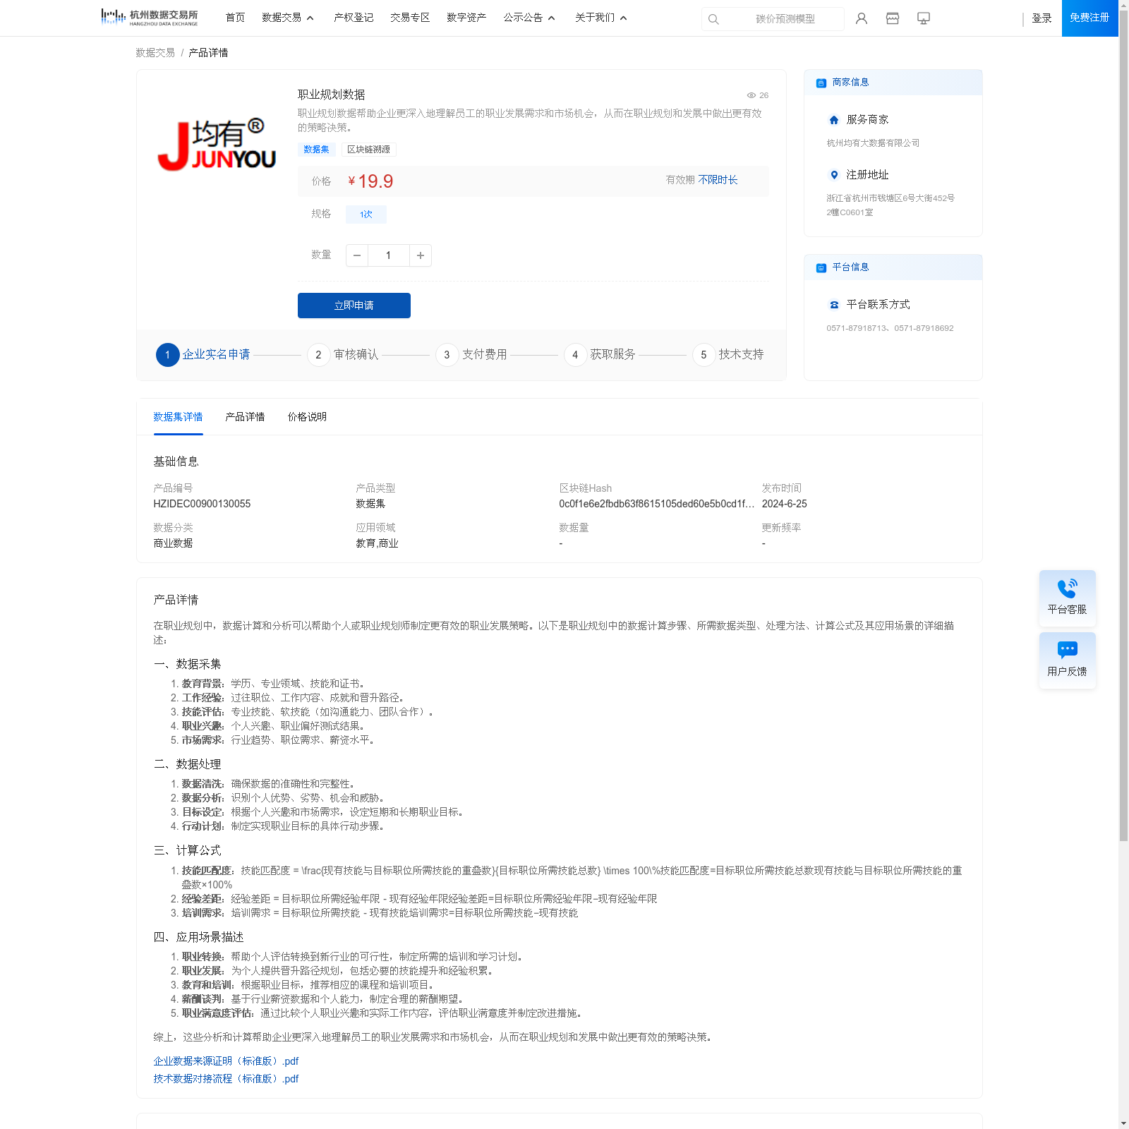
Task: Click the 不限时长 validity value
Action: [718, 180]
